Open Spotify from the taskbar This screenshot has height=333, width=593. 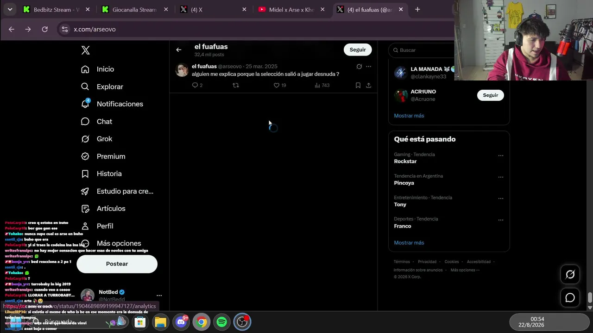tap(222, 322)
